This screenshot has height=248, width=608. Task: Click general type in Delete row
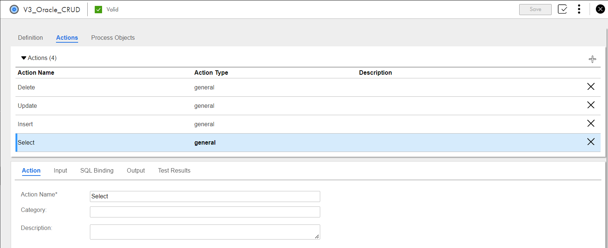click(x=204, y=88)
